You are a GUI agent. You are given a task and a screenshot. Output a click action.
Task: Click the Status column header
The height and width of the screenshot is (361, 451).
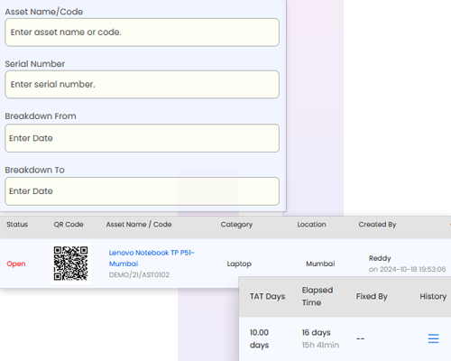pos(17,225)
